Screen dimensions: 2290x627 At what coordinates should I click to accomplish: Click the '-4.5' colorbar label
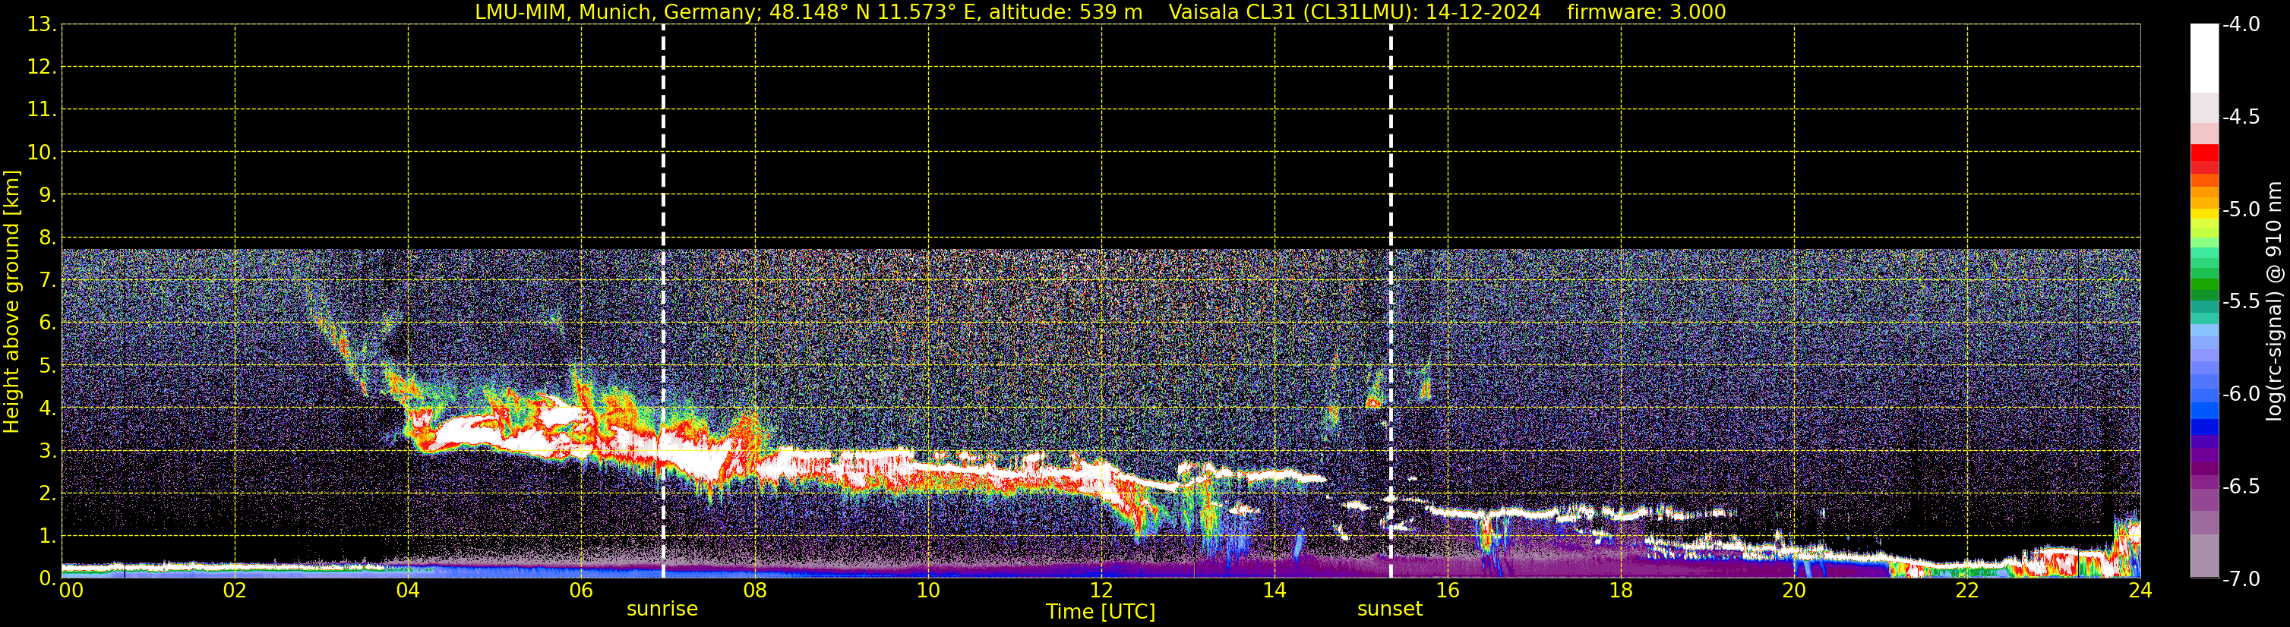pos(2241,117)
